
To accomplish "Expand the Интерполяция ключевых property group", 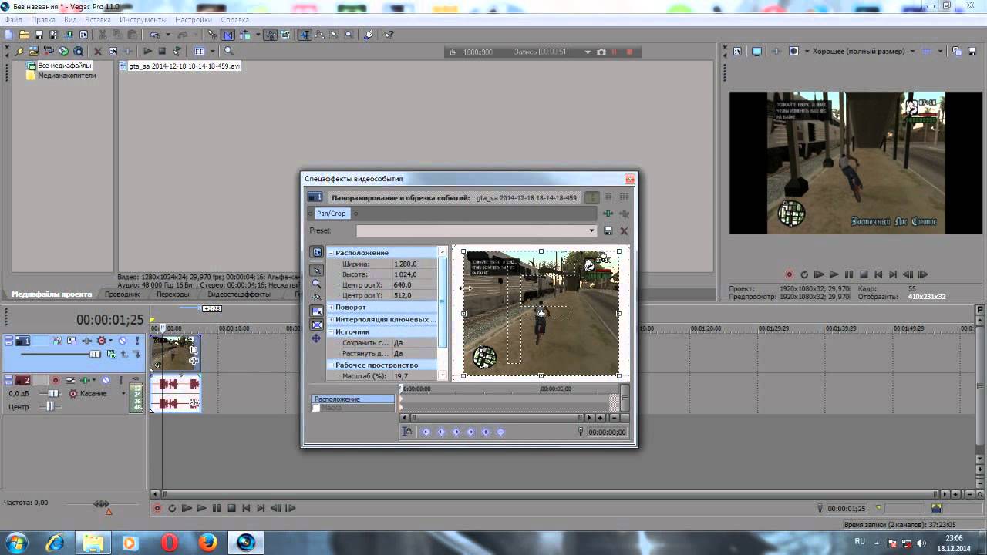I will tap(331, 319).
